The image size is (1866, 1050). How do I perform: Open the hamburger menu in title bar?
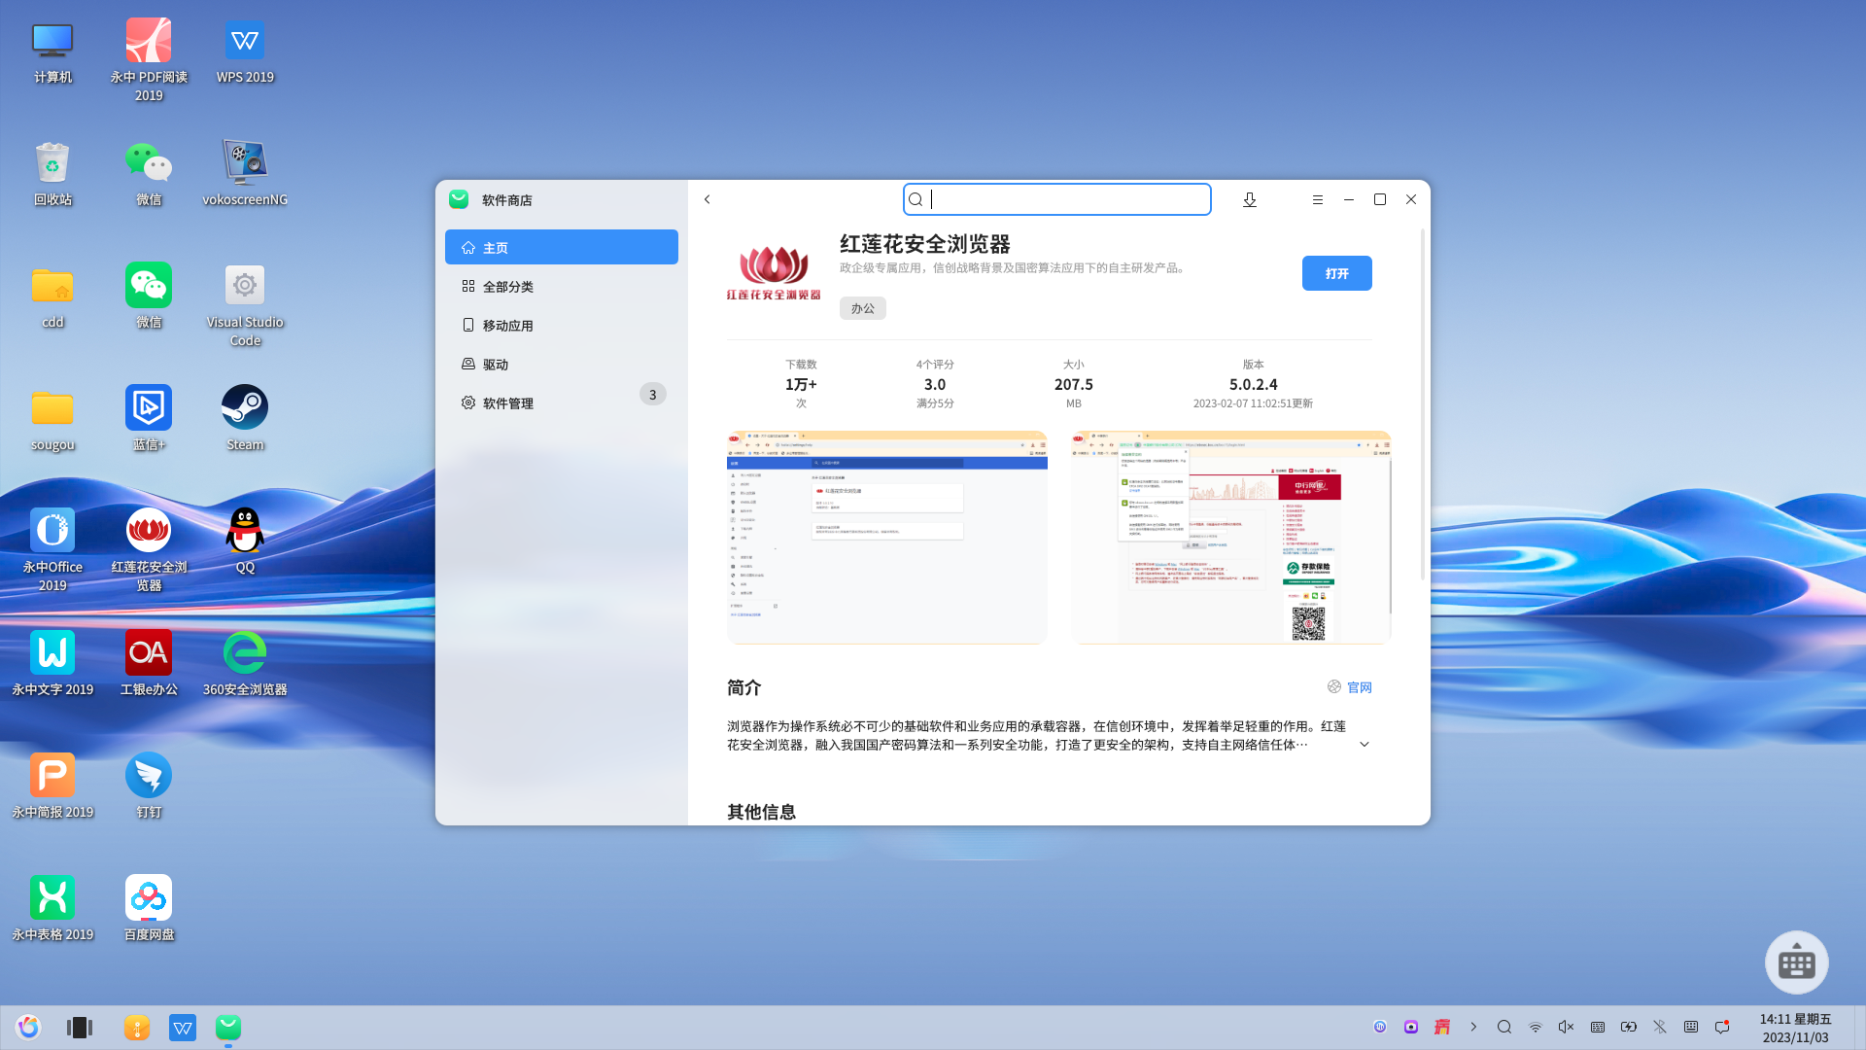[1318, 199]
